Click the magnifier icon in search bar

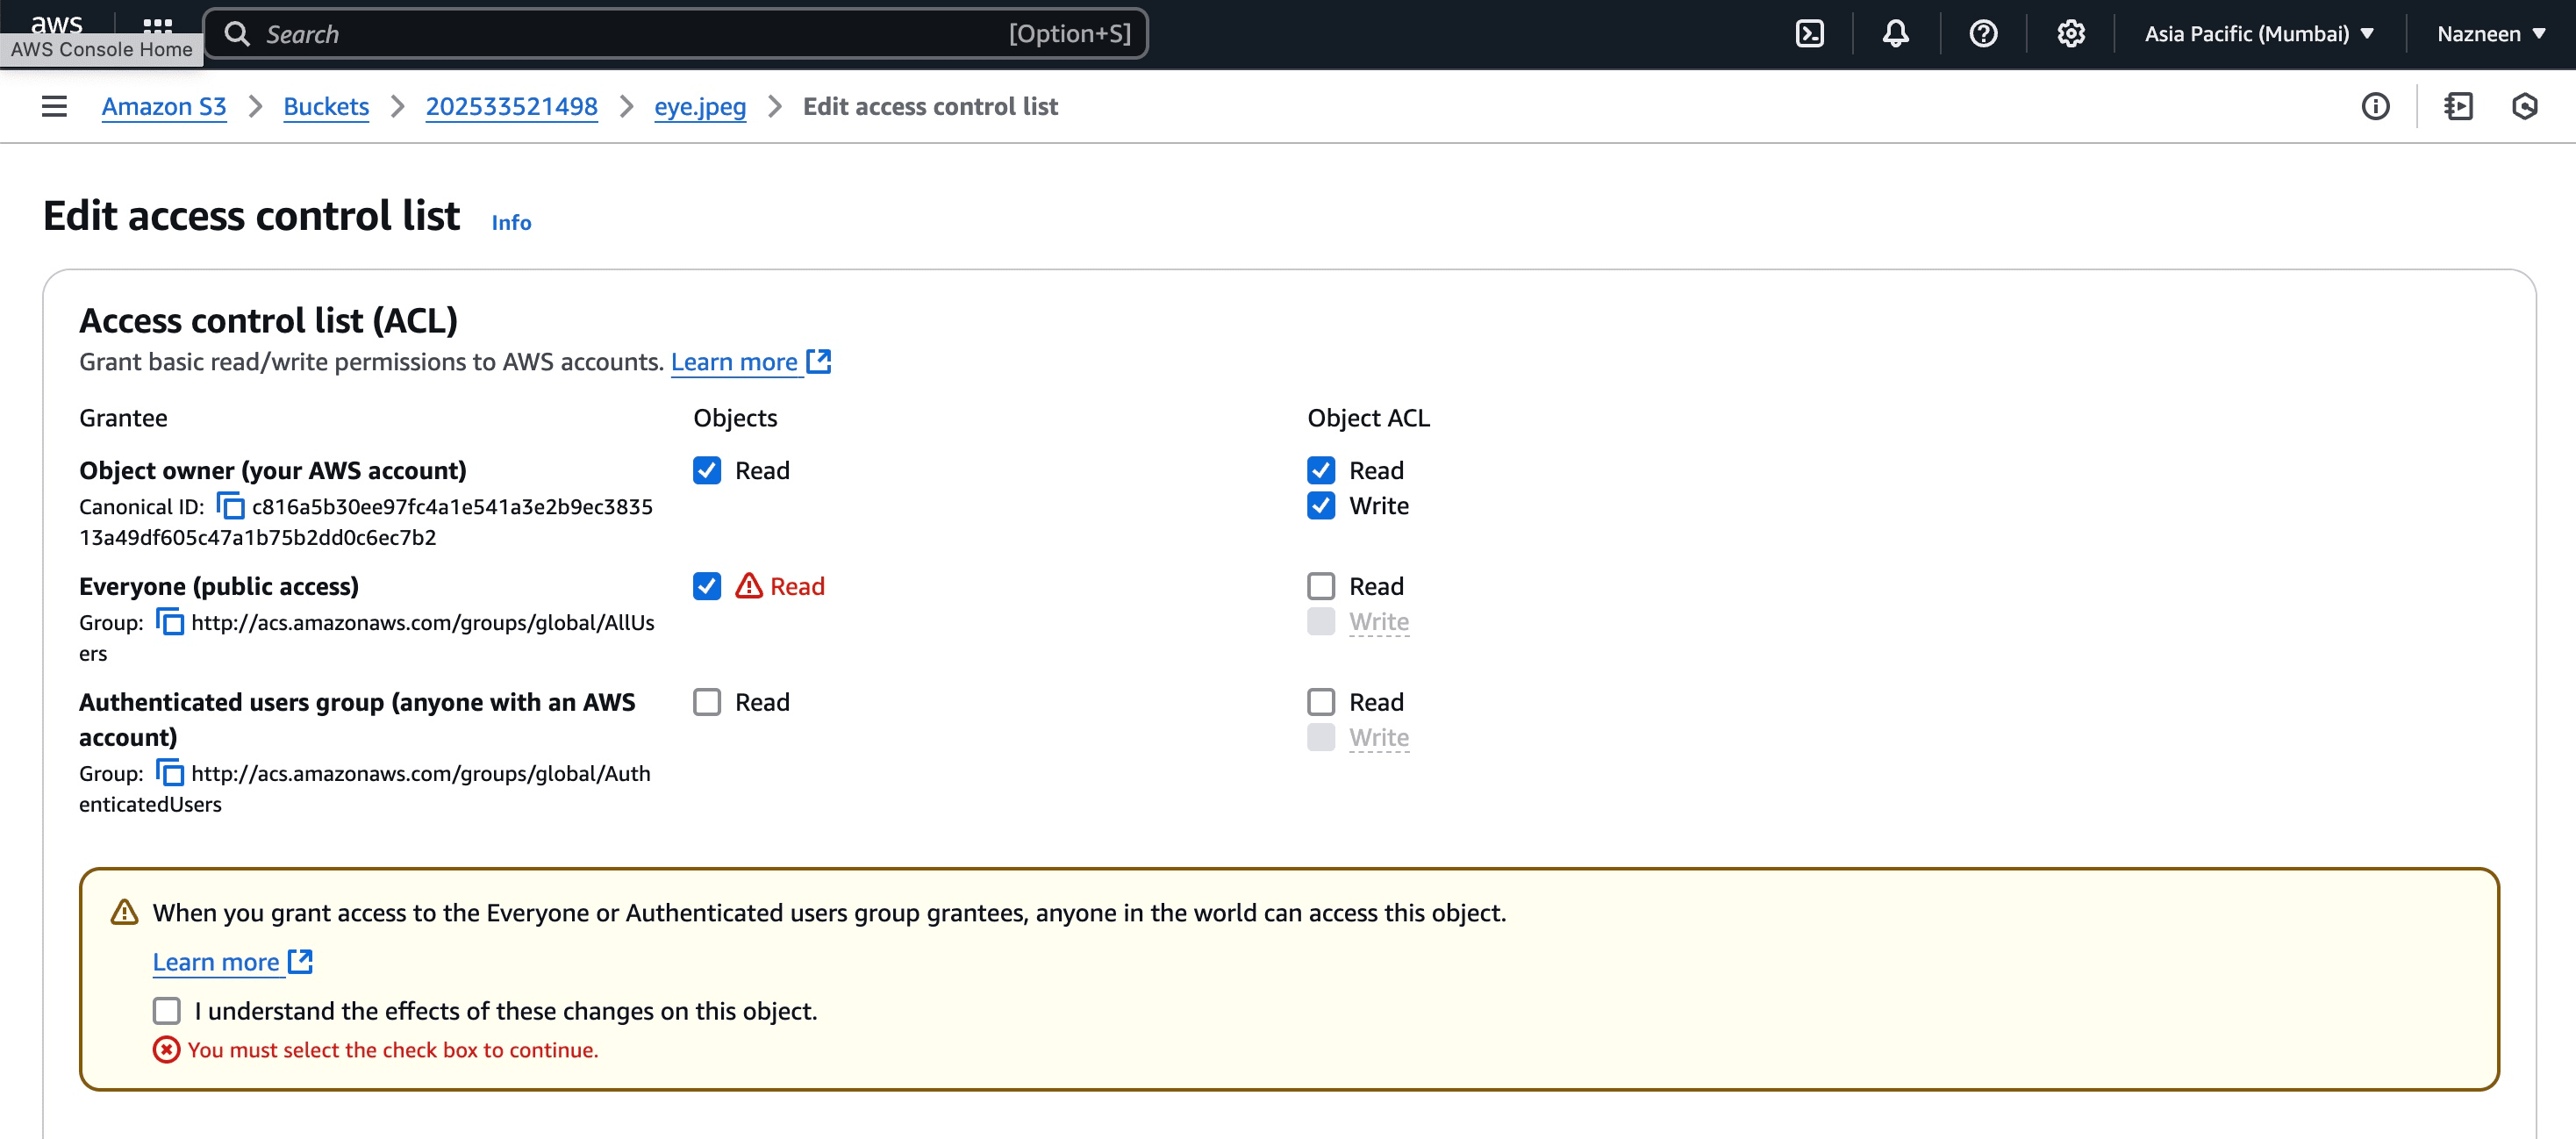coord(237,34)
